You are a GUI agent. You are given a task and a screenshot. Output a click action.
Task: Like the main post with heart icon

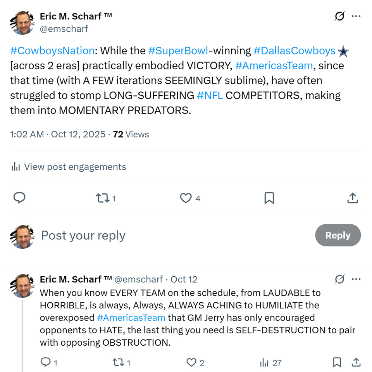pos(186,198)
